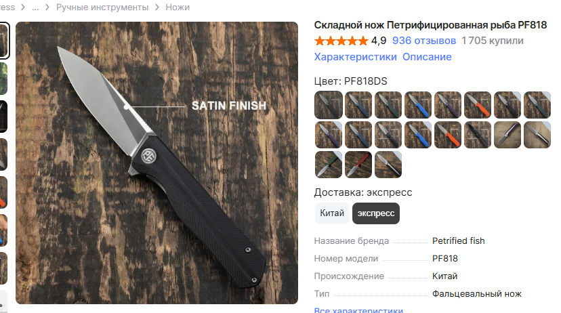This screenshot has width=561, height=313.
Task: Choose the all-black blade variant in second row
Action: (x=478, y=135)
